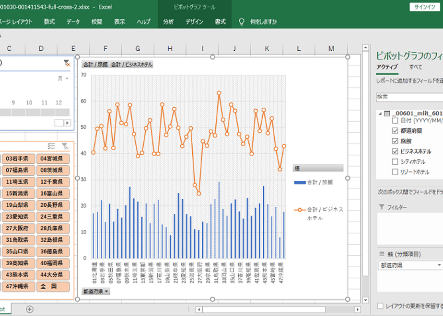
Task: Select column F header
Action: (x=105, y=49)
